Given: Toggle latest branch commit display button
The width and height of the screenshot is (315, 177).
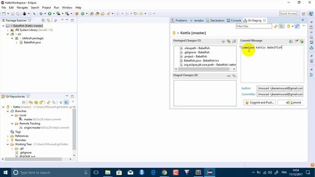Looking at the screenshot, I should tap(66, 102).
